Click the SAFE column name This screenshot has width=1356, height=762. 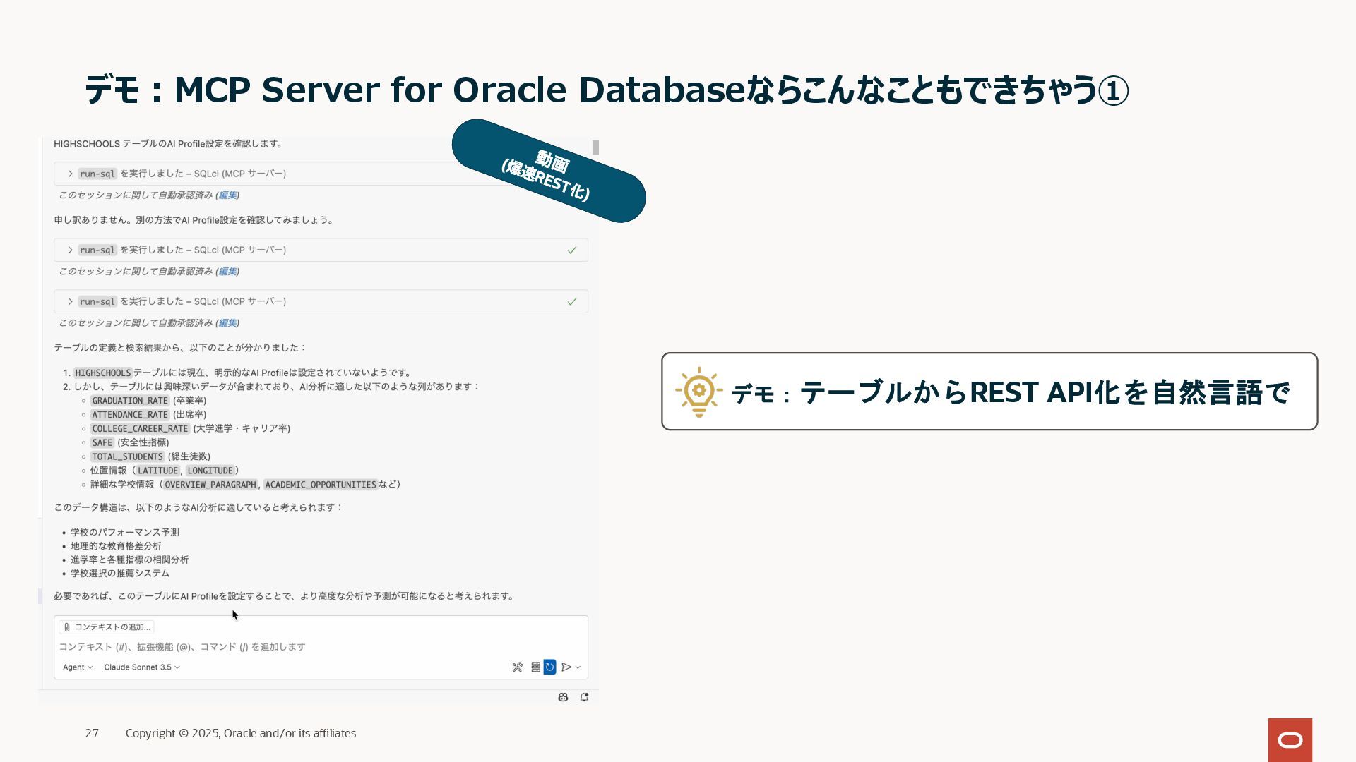click(102, 442)
